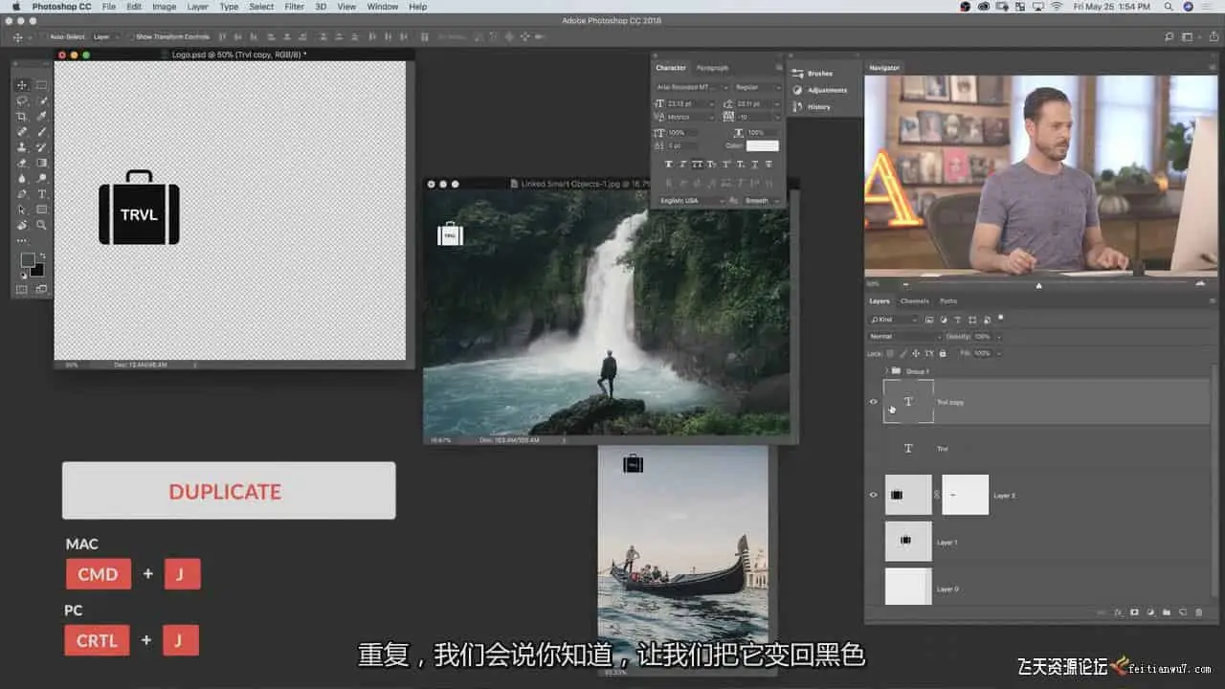Select the Eyedropper tool

point(42,116)
